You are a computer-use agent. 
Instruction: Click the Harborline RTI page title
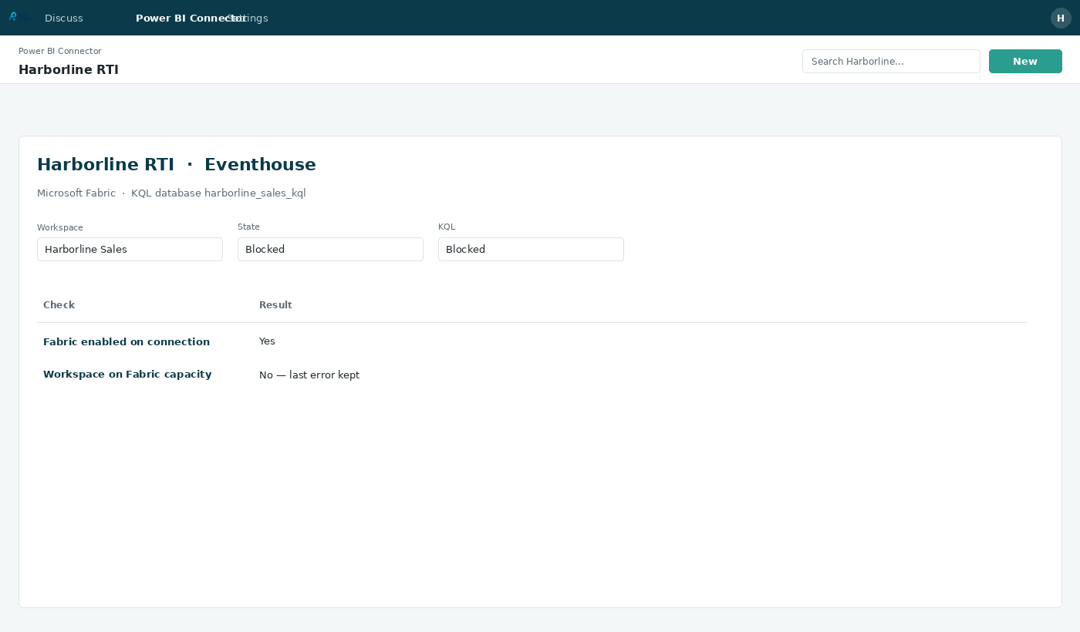pos(69,69)
